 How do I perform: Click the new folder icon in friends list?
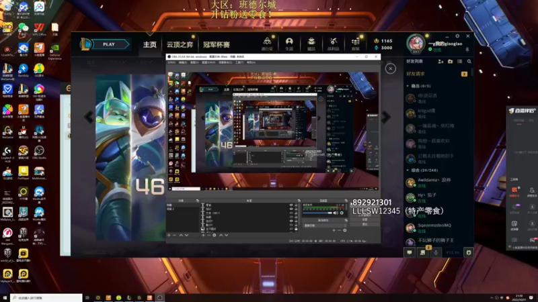(x=450, y=62)
